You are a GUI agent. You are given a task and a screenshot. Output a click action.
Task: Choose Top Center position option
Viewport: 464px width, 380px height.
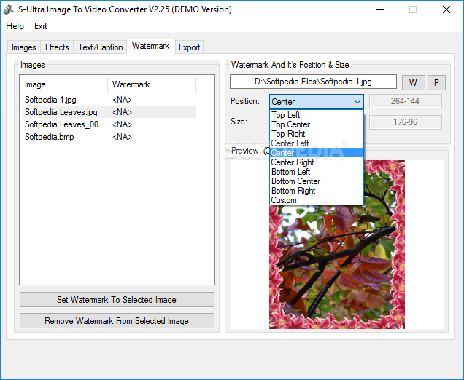(317, 124)
